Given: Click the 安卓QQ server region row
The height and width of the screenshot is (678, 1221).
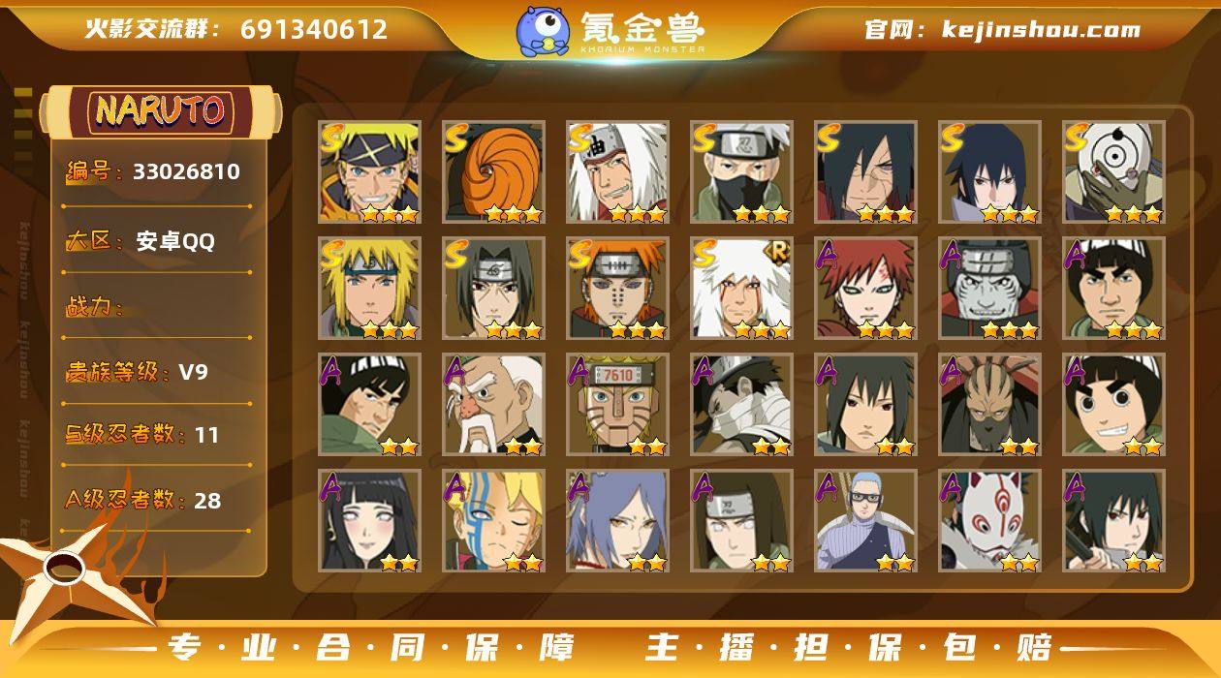Looking at the screenshot, I should point(157,241).
